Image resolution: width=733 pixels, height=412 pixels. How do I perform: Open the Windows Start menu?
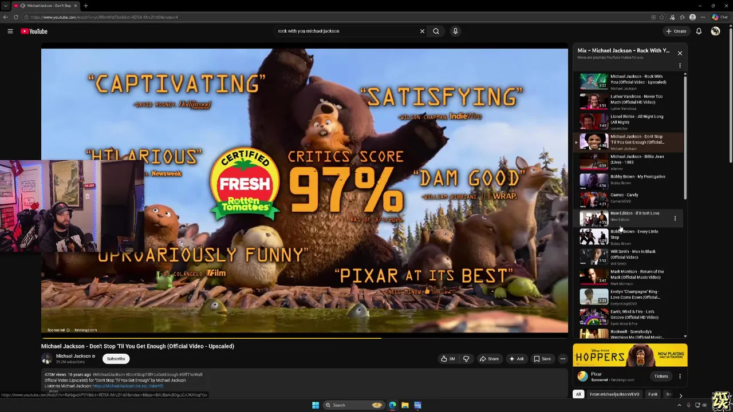coord(316,405)
